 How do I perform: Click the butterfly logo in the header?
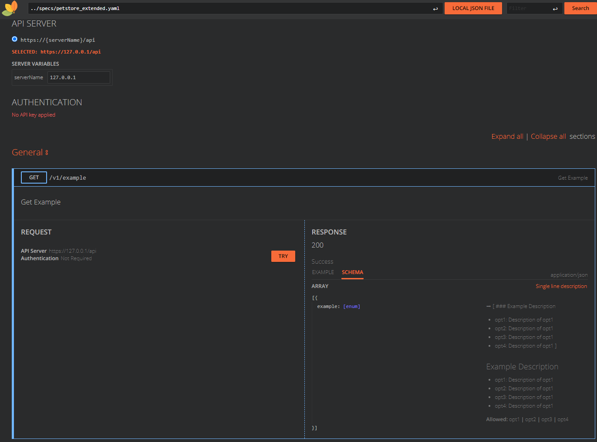[10, 9]
